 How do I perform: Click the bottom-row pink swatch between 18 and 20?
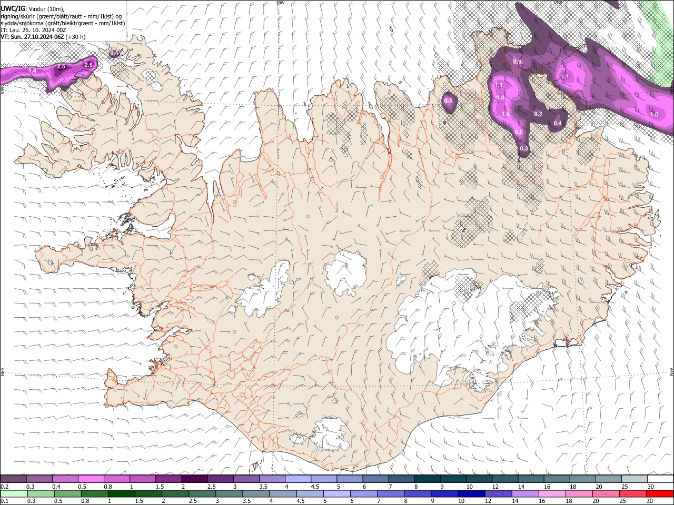click(x=579, y=493)
